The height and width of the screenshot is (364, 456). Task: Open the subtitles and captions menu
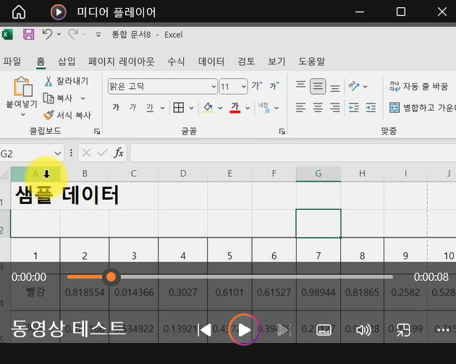[x=324, y=330]
